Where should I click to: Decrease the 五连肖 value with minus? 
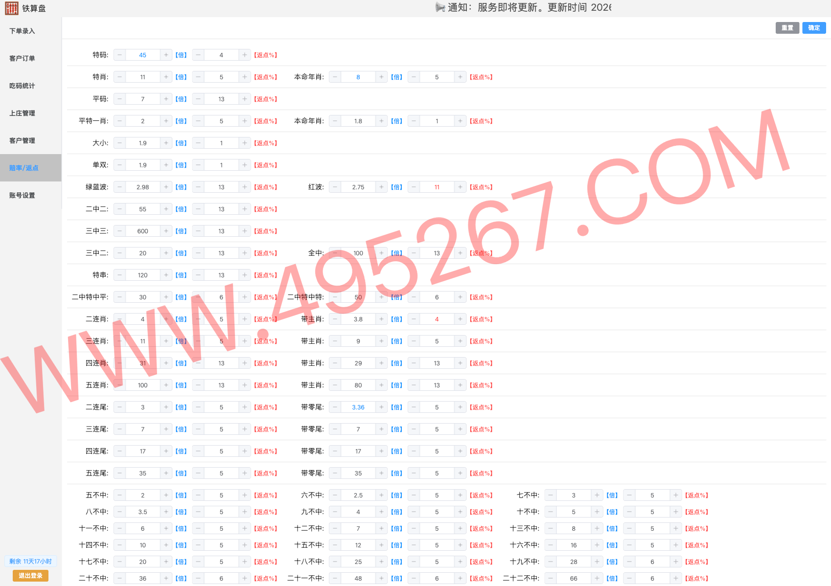[x=119, y=385]
